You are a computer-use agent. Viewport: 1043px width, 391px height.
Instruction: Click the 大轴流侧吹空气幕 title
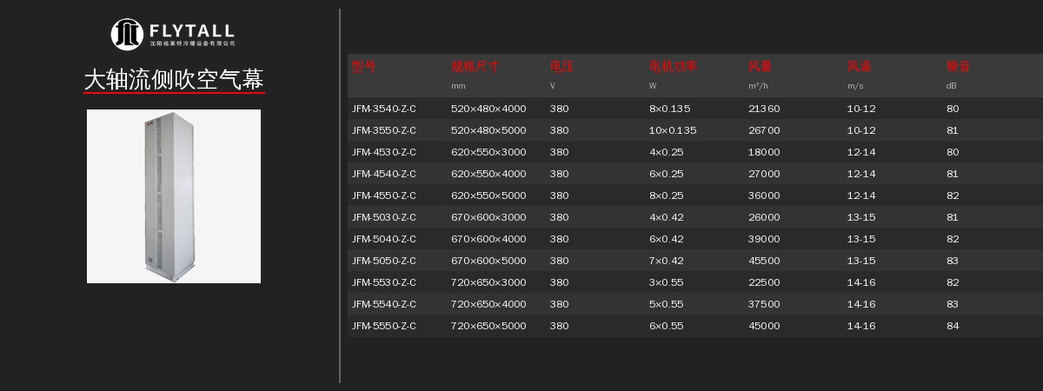pos(174,80)
